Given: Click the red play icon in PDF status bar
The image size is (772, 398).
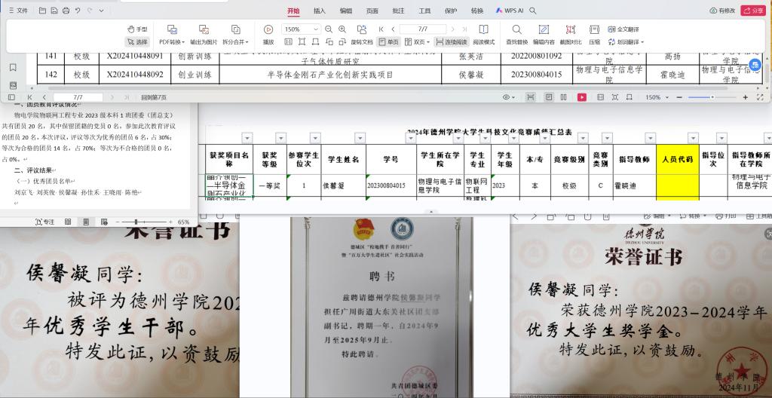Looking at the screenshot, I should click(x=582, y=97).
